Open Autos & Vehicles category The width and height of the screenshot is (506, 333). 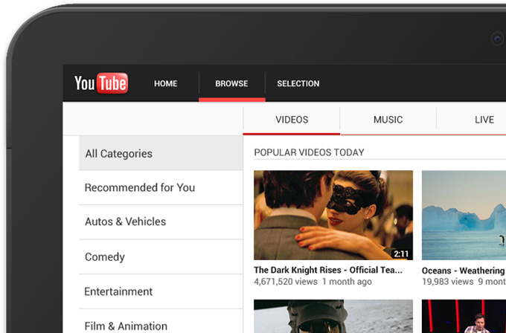(161, 222)
